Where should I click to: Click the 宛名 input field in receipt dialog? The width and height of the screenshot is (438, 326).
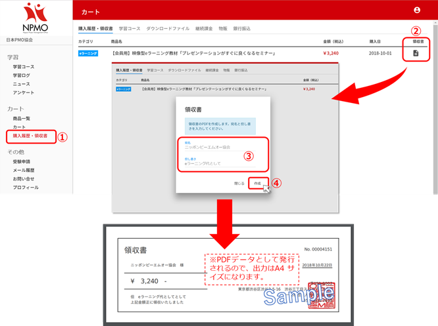pyautogui.click(x=220, y=147)
